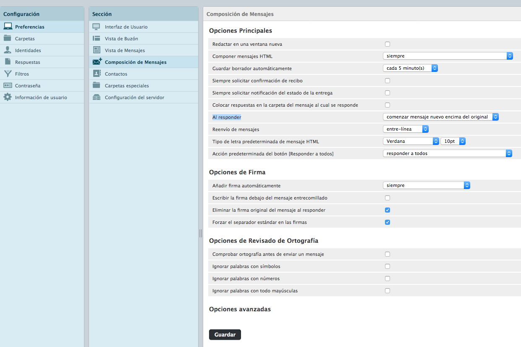Click the Configuración del servidor icon

tap(97, 97)
